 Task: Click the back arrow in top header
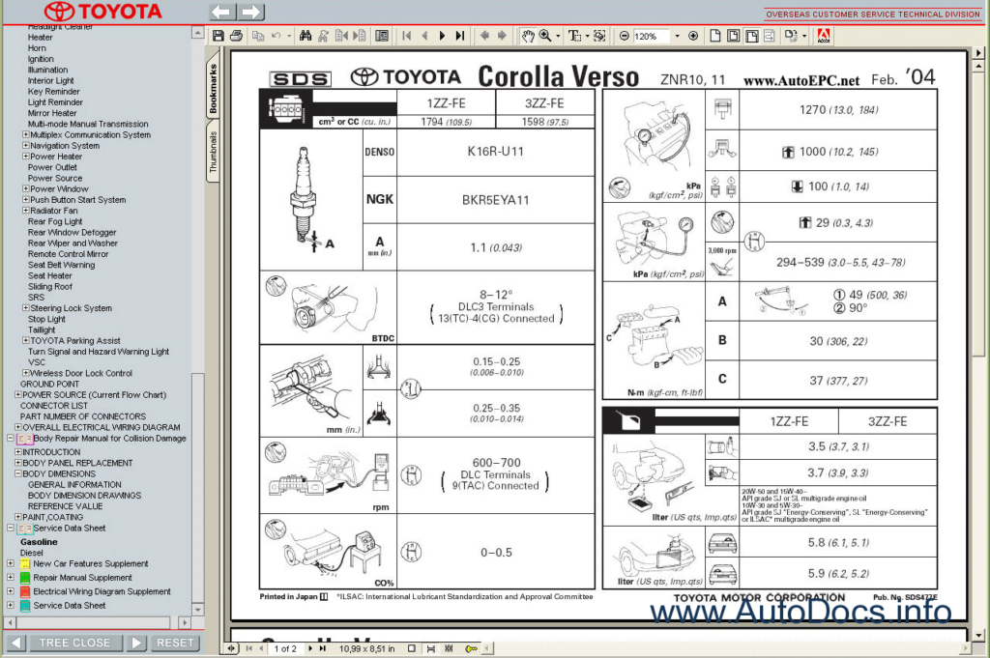click(x=222, y=12)
